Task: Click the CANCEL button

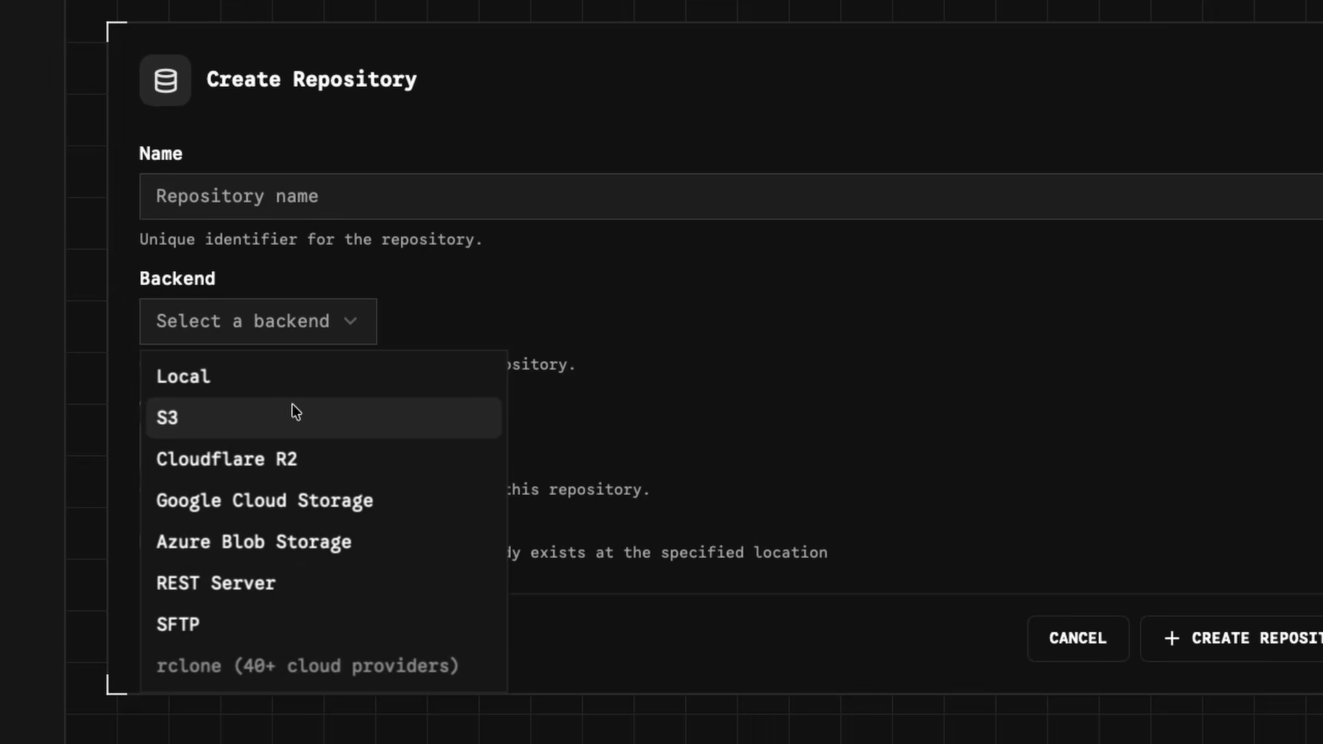Action: (x=1078, y=638)
